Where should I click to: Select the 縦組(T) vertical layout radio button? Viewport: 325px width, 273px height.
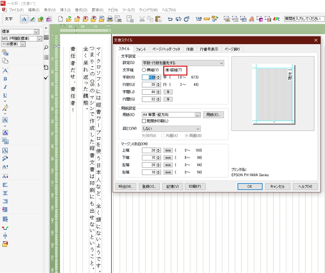pyautogui.click(x=168, y=70)
